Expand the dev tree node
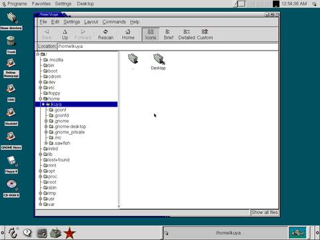Viewport: 320px width, 240px height. 41,82
